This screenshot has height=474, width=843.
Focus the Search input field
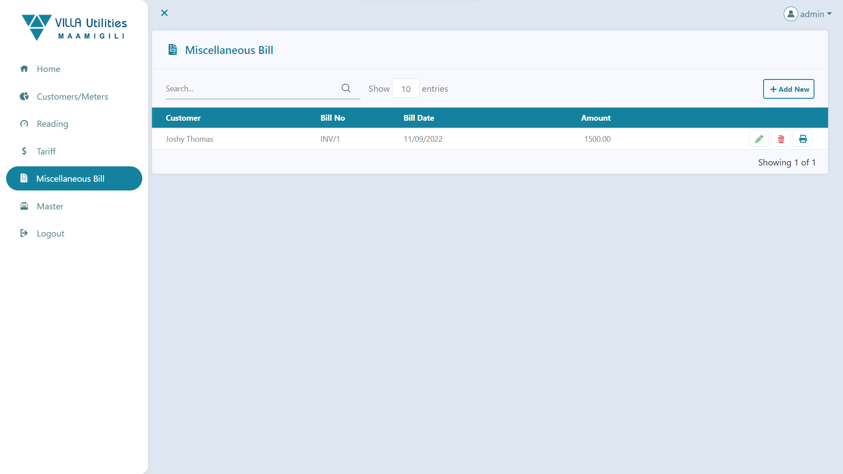pyautogui.click(x=250, y=89)
